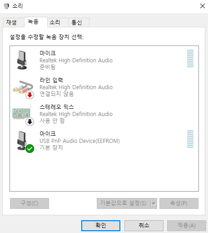Click the 적용(A) apply button

click(x=187, y=226)
